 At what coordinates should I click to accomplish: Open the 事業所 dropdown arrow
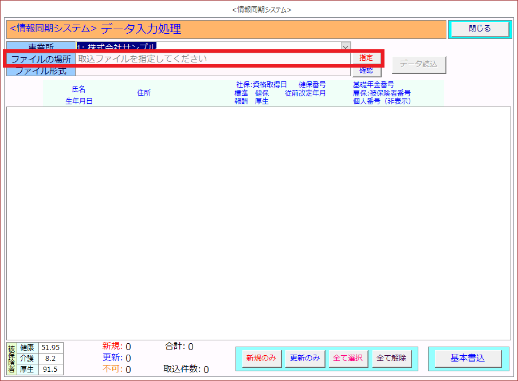346,46
